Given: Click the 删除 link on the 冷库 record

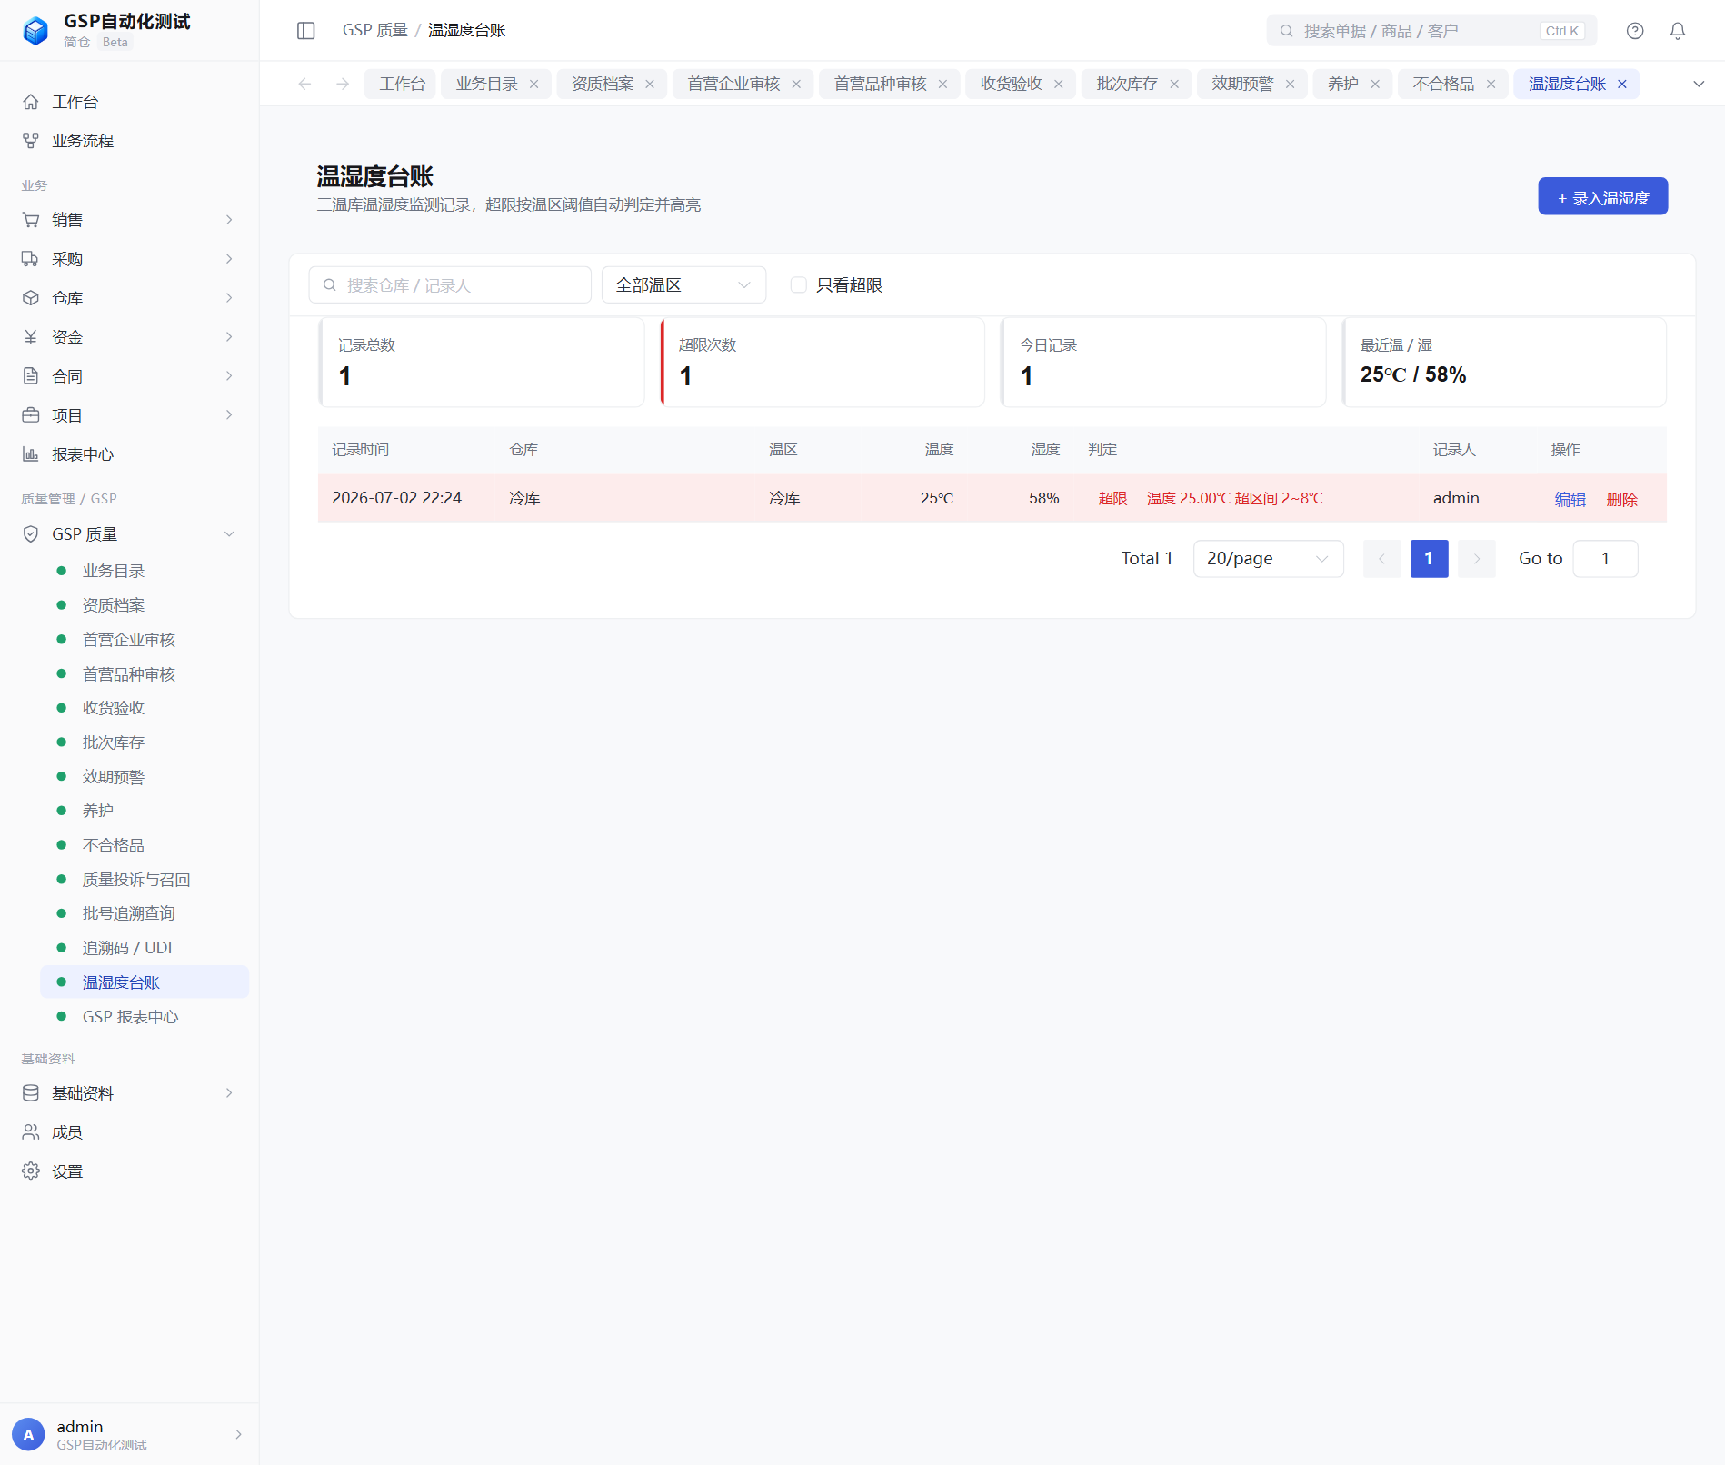Looking at the screenshot, I should pyautogui.click(x=1621, y=500).
